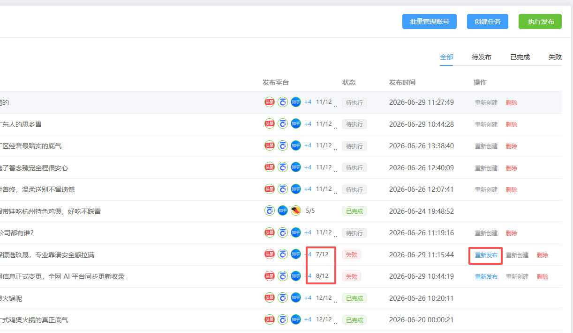573x333 pixels.
Task: Click Zhihu icon in the 11:27:49 row
Action: tap(296, 102)
